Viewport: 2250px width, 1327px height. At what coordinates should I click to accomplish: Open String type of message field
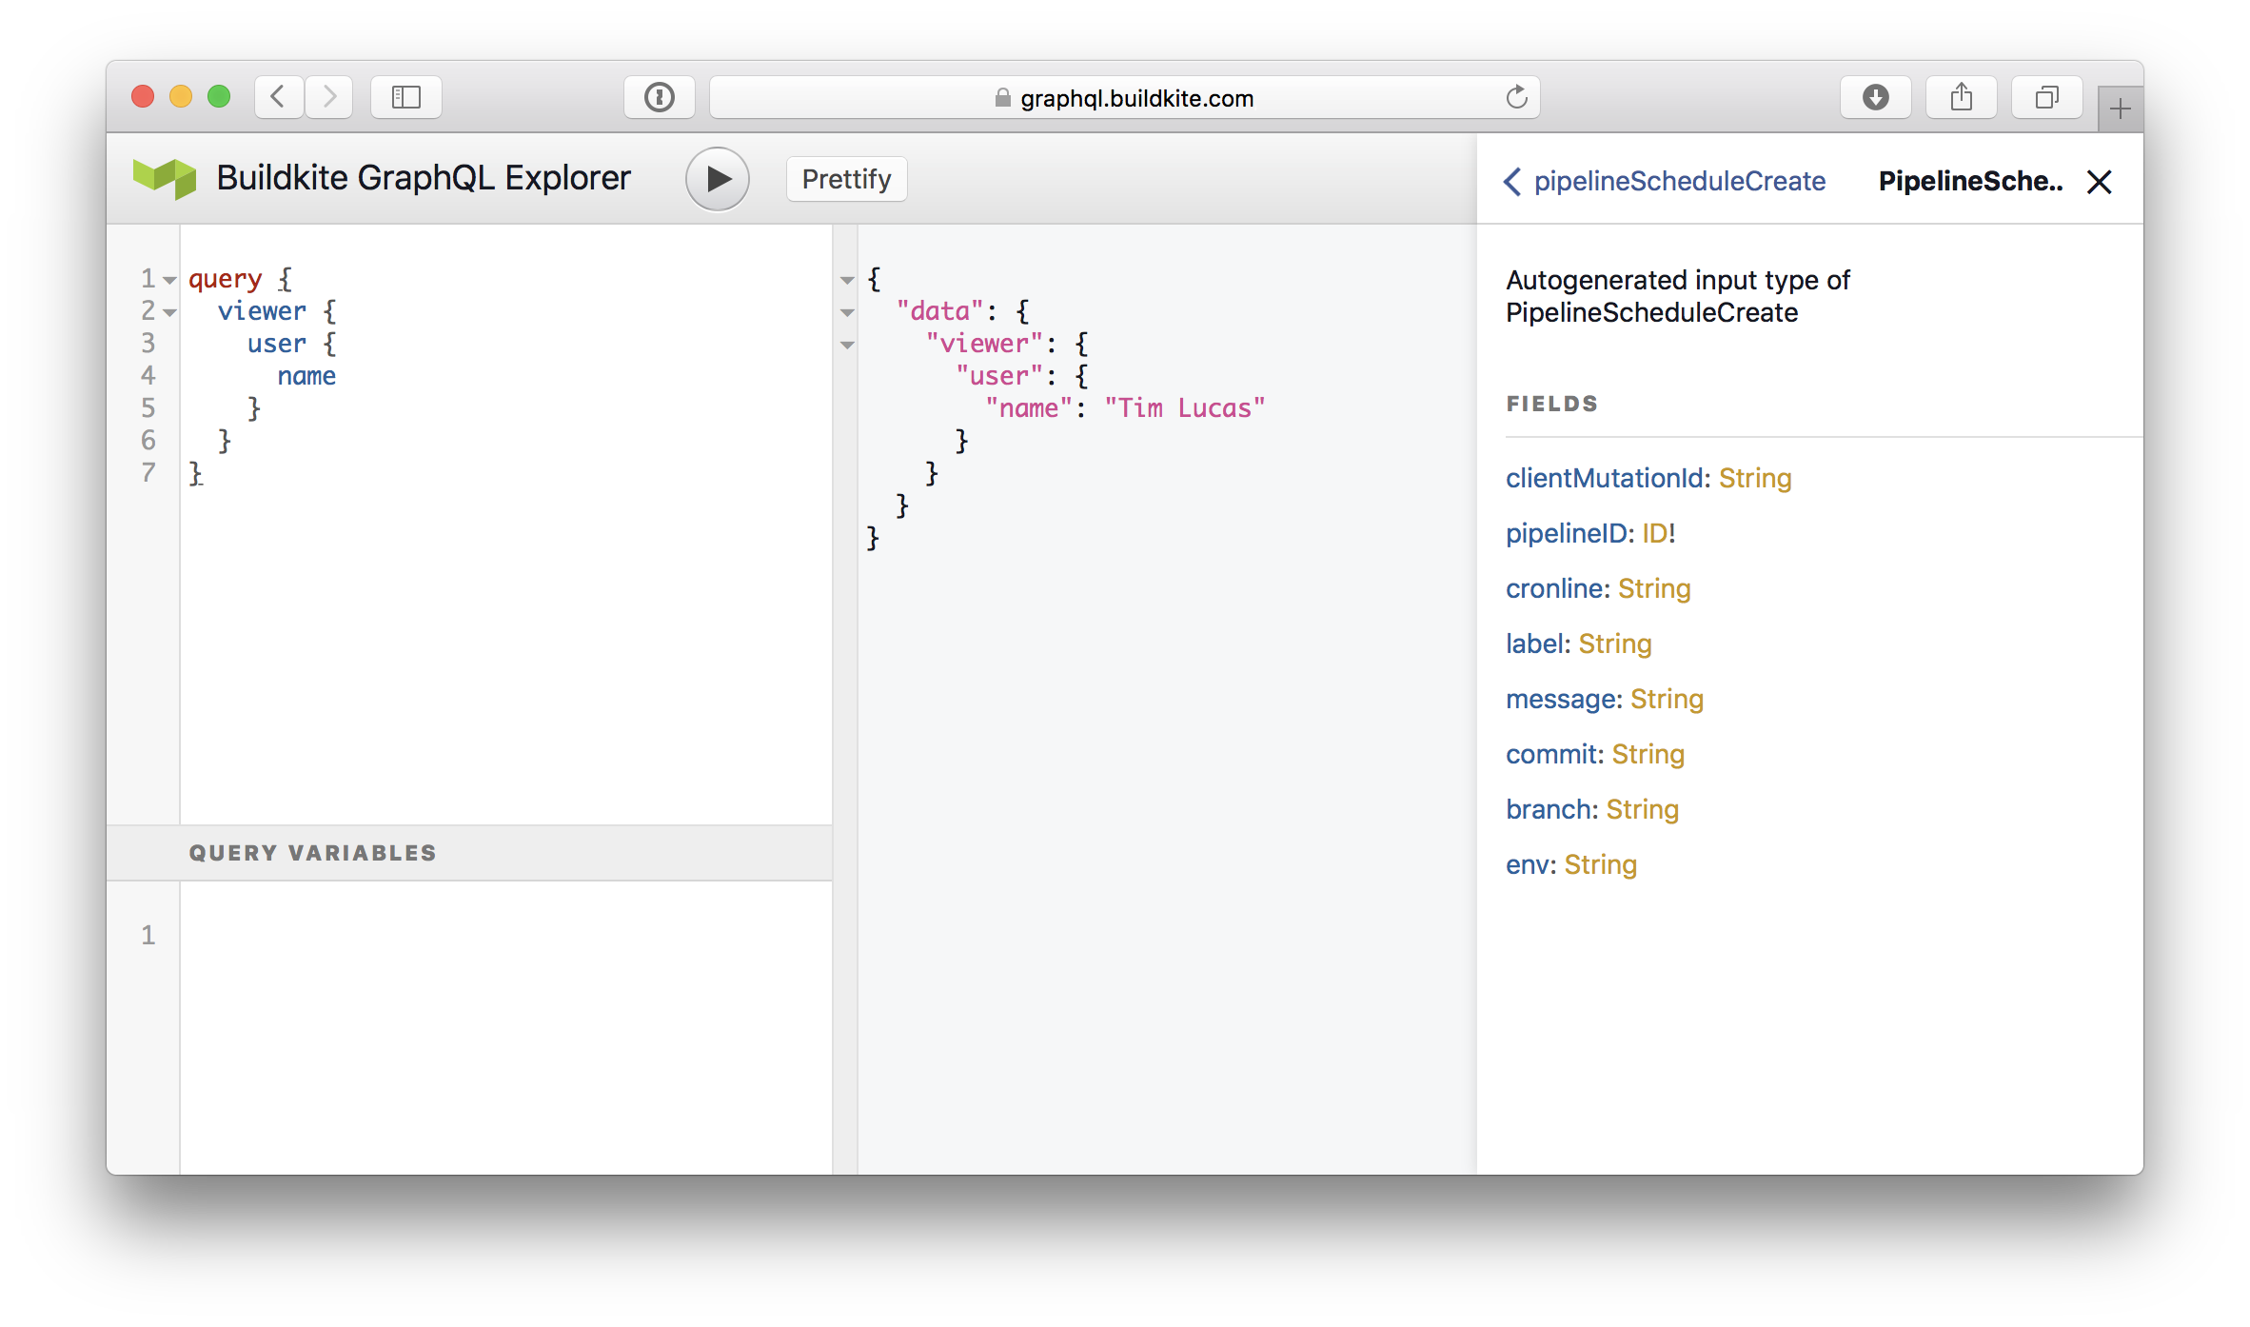1667,699
